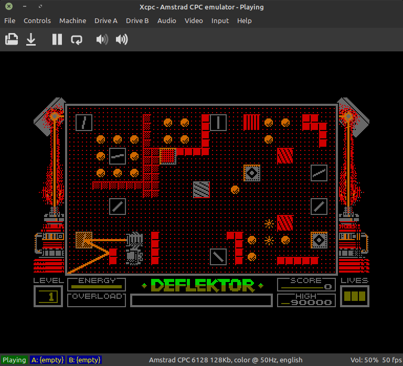Open the Drive B menu
This screenshot has height=366, width=403.
pyautogui.click(x=137, y=21)
